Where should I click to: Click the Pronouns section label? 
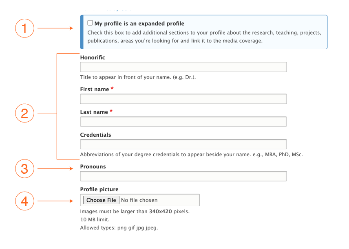tap(93, 166)
